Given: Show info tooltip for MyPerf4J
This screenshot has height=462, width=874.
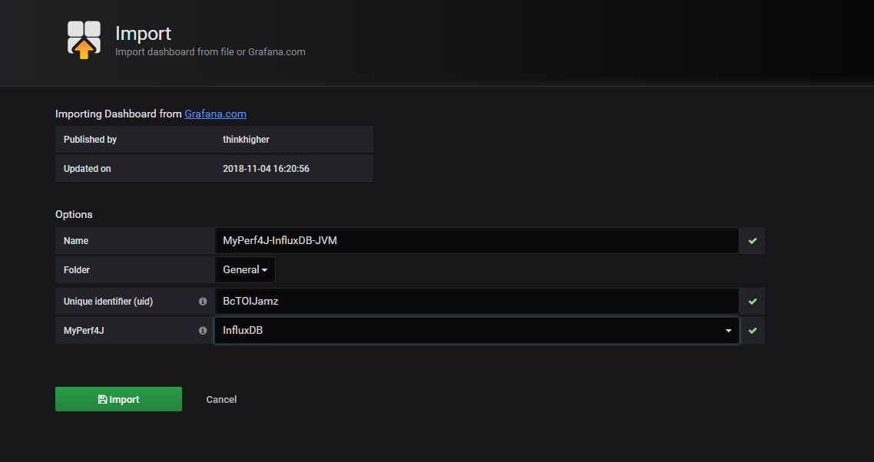Looking at the screenshot, I should [x=203, y=331].
